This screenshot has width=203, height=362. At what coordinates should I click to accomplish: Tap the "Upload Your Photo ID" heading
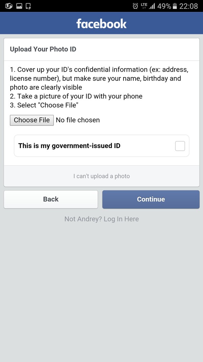point(43,49)
